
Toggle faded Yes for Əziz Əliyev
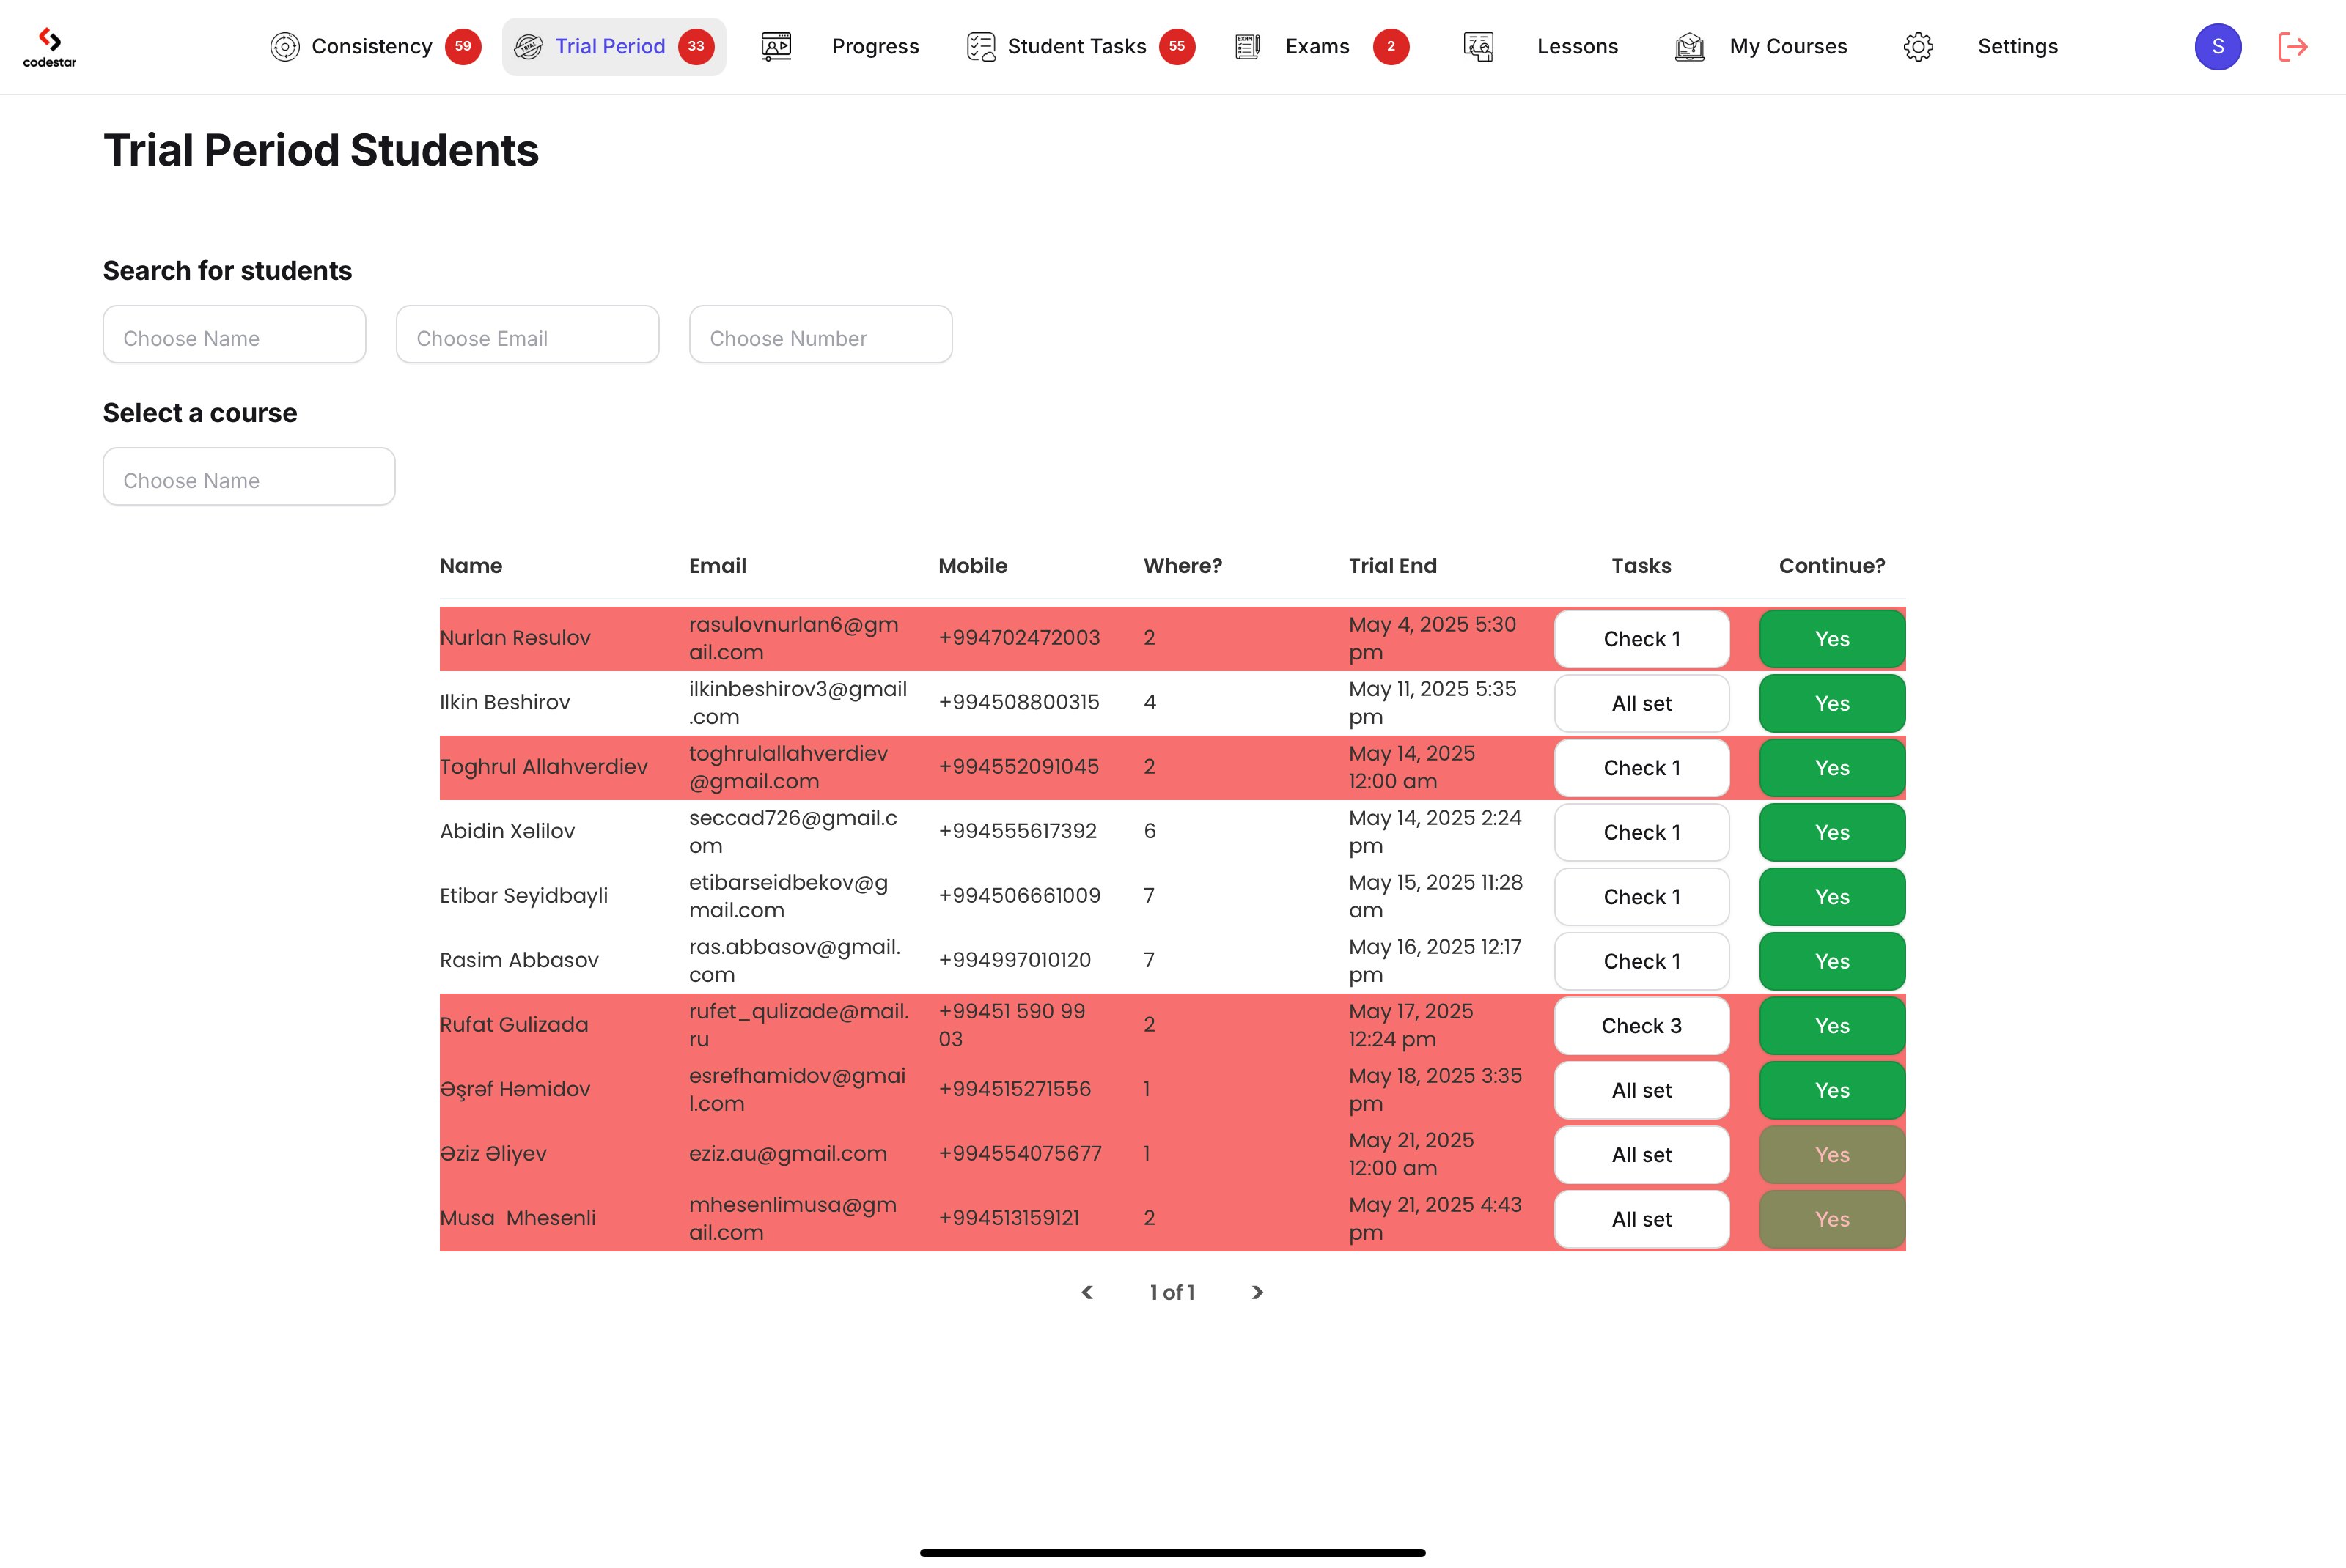(x=1831, y=1155)
